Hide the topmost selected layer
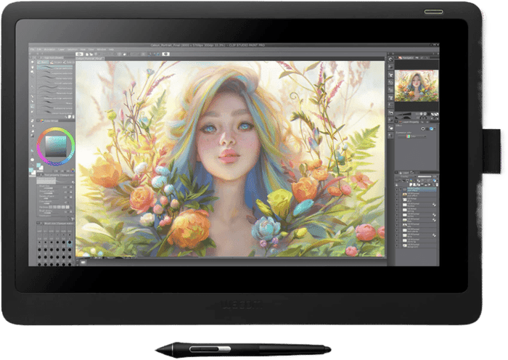Screen dimensions: 508x360 tap(397, 189)
